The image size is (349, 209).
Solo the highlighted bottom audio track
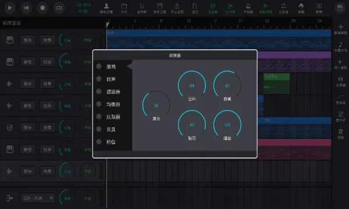tap(48, 171)
